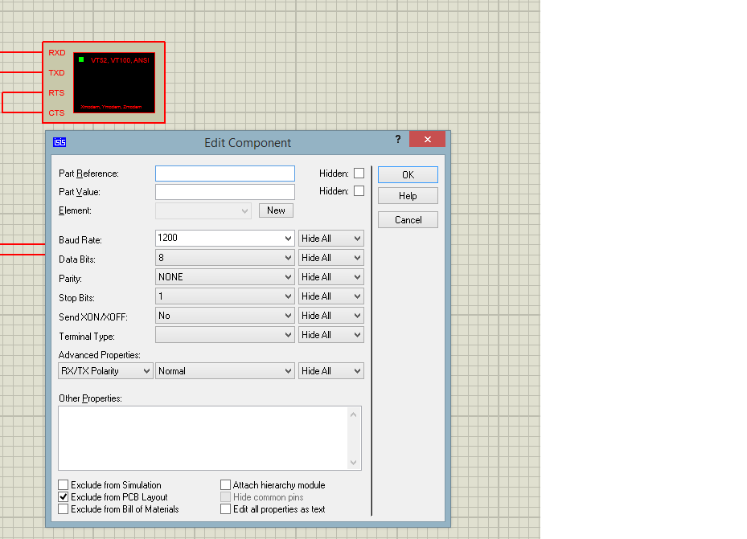Toggle Edit all properties as text

tap(225, 508)
